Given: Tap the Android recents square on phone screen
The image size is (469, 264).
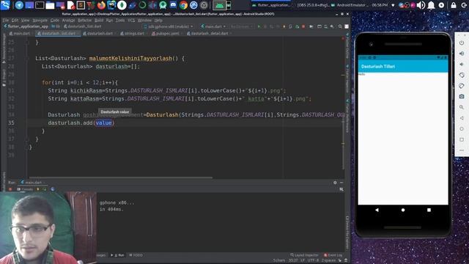Looking at the screenshot, I should click(x=429, y=210).
